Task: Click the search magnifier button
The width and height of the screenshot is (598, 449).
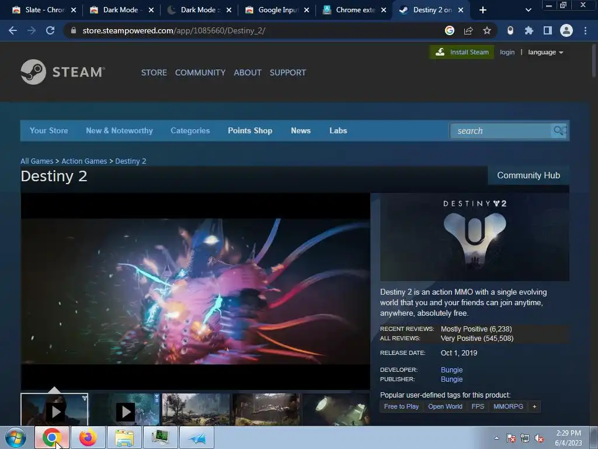Action: click(x=559, y=131)
